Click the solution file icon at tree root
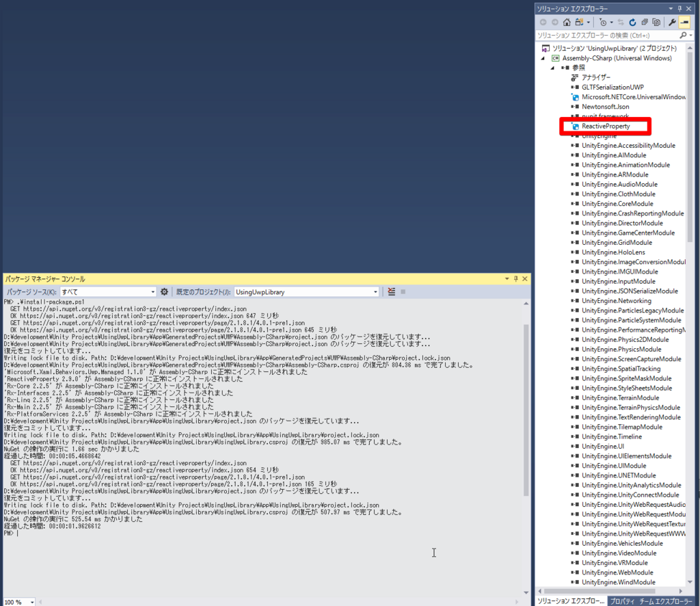700x606 pixels. (x=545, y=49)
